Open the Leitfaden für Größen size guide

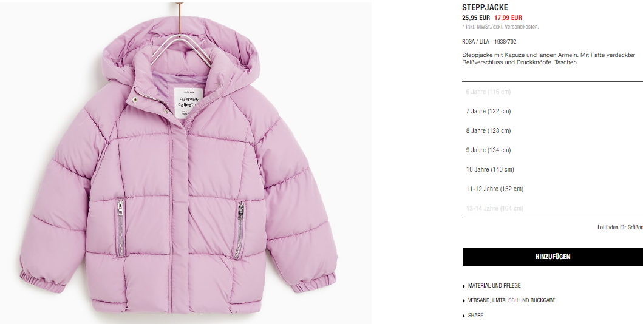620,228
